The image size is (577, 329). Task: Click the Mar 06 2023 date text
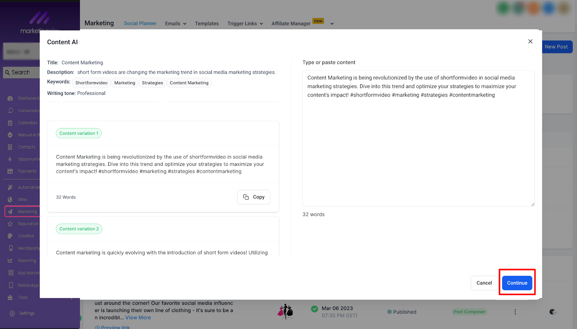click(337, 308)
